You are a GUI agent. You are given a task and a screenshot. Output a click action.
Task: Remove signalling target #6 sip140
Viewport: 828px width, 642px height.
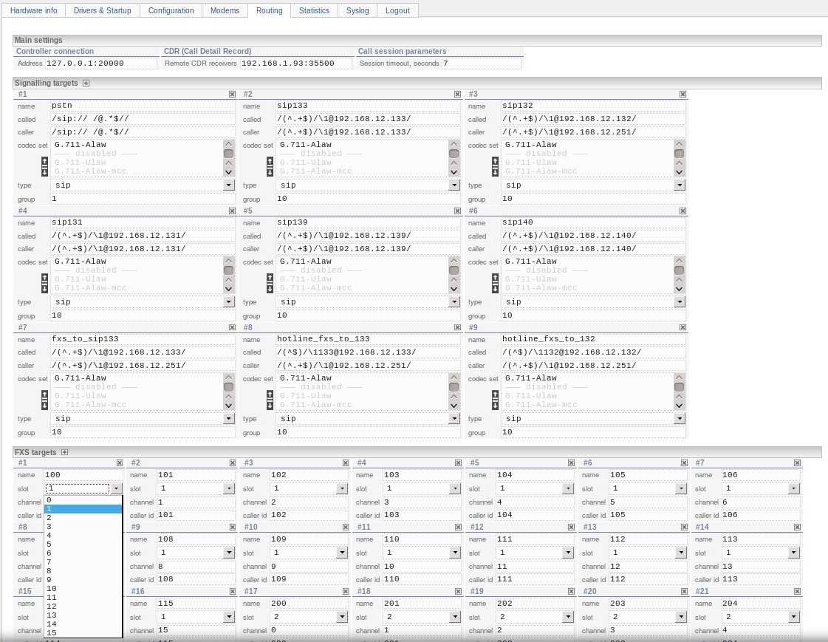pos(682,211)
